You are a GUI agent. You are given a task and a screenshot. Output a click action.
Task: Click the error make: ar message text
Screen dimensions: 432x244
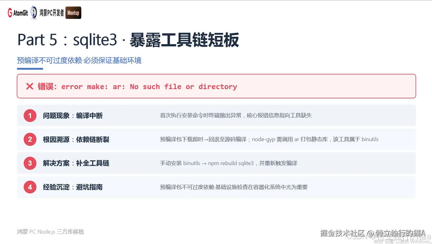click(149, 87)
